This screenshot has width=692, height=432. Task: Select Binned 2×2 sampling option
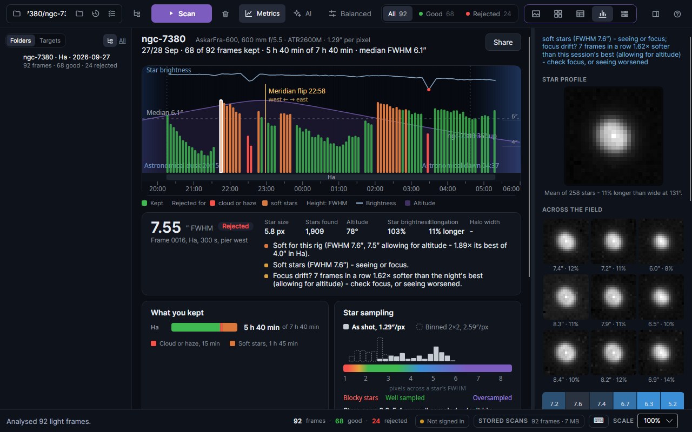pyautogui.click(x=453, y=327)
